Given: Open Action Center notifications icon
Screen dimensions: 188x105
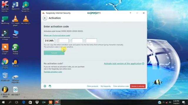Looking at the screenshot, I should pyautogui.click(x=184, y=102).
